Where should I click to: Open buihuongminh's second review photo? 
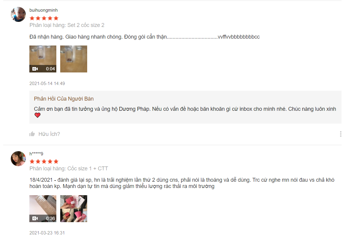74,59
